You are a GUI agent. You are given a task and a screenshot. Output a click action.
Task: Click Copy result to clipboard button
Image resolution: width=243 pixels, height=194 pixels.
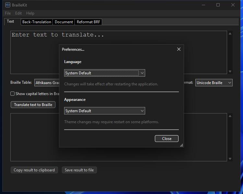click(x=34, y=170)
